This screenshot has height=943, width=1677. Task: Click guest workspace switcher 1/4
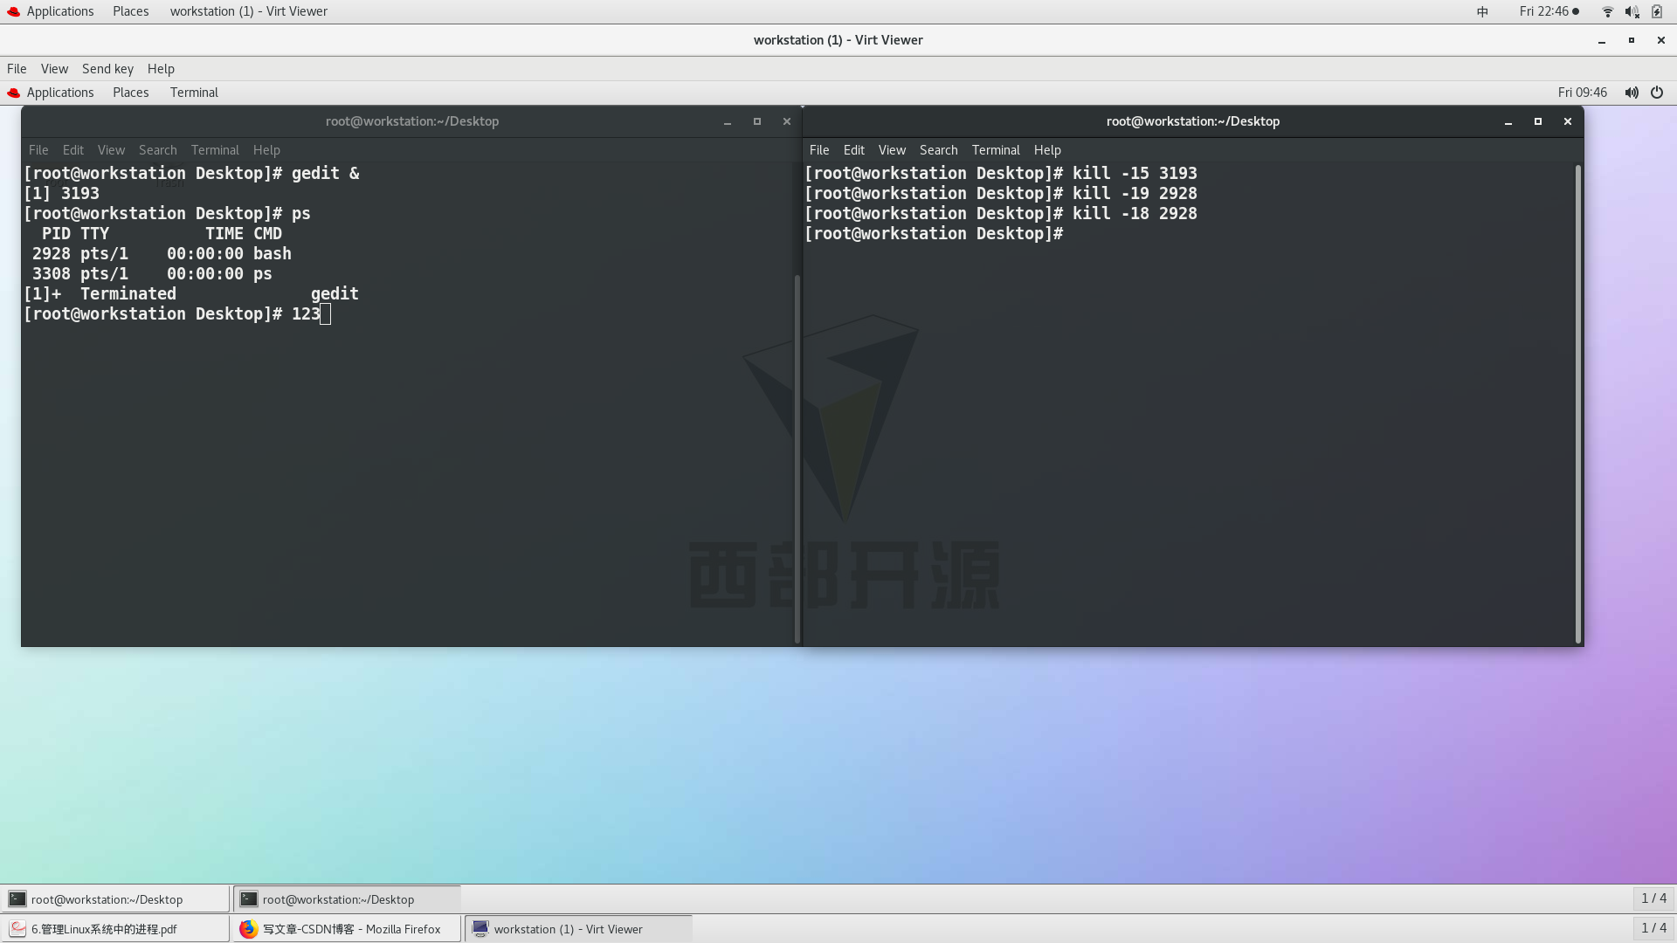1653,898
